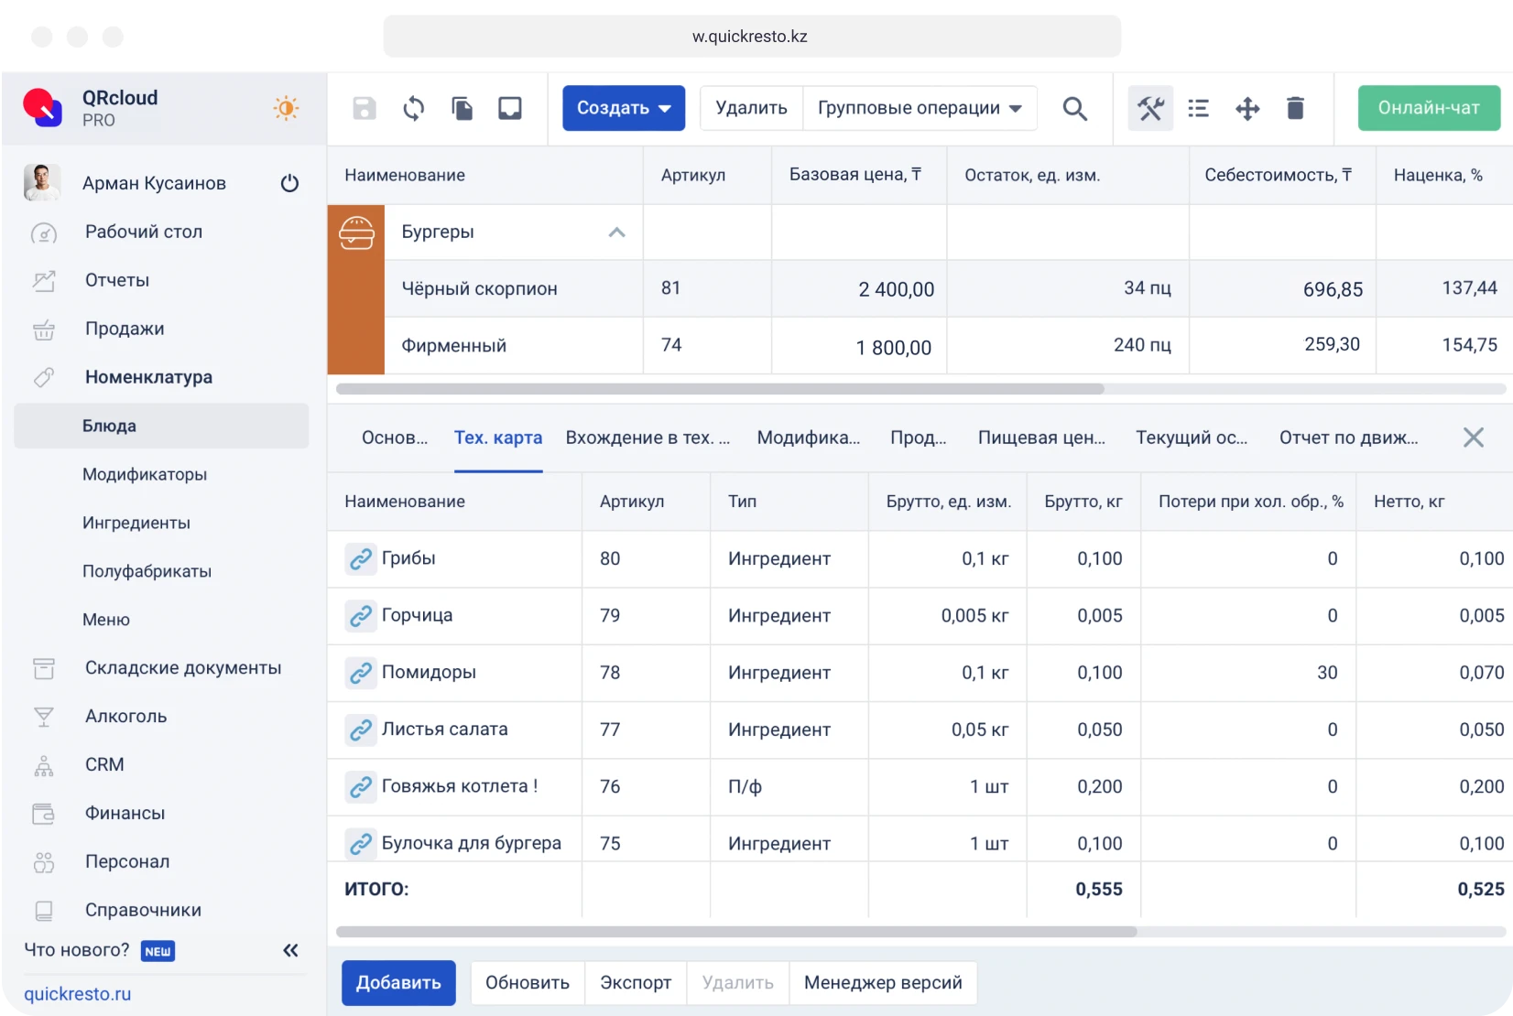Toggle the light/dark theme sun icon
Image resolution: width=1513 pixels, height=1016 pixels.
pyautogui.click(x=286, y=108)
